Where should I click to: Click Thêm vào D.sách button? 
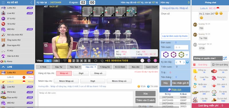145,100
